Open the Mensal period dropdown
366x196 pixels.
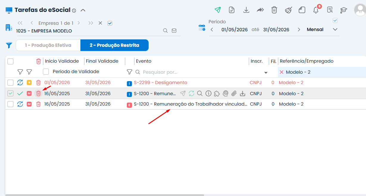335,30
